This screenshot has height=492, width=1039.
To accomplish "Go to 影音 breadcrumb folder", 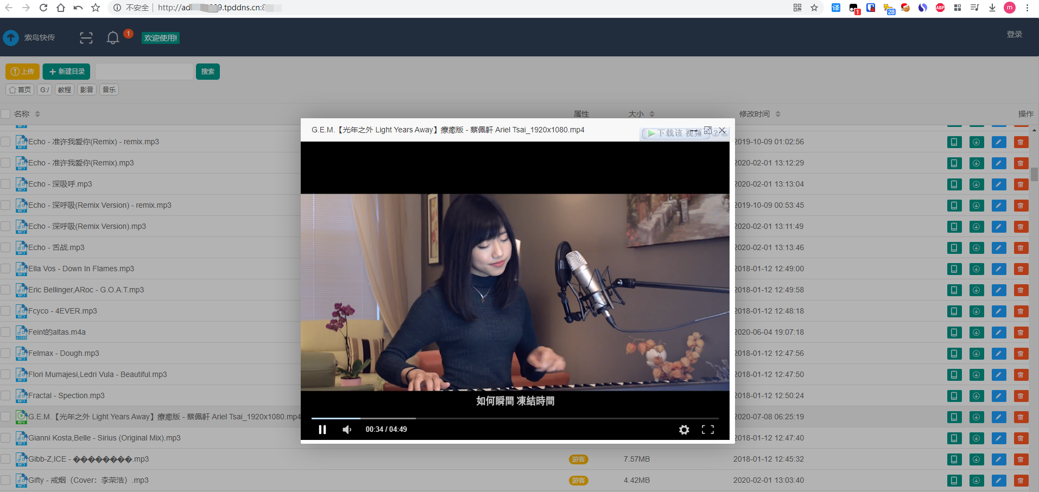I will [x=87, y=90].
